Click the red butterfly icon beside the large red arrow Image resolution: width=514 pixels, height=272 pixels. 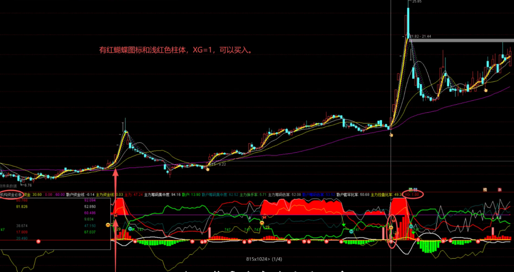tap(116, 216)
